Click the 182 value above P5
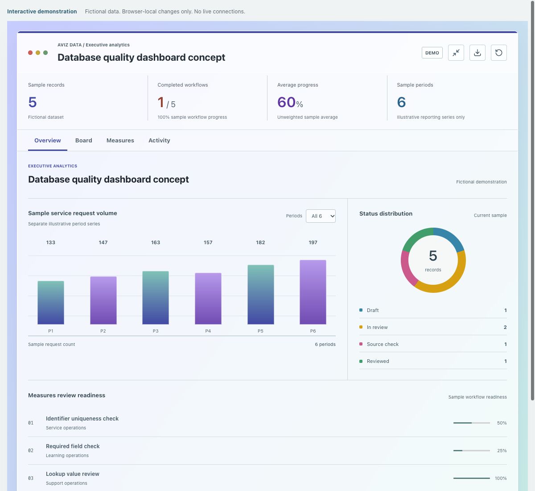 [x=260, y=242]
